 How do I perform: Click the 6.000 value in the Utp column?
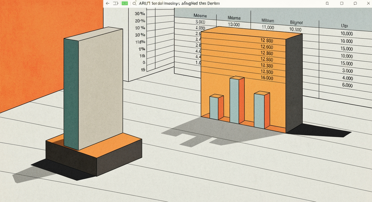point(347,85)
